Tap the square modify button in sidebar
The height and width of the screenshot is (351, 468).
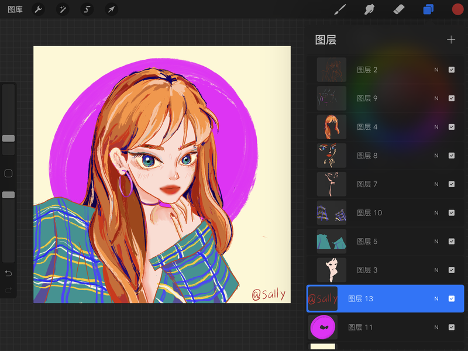click(x=8, y=173)
